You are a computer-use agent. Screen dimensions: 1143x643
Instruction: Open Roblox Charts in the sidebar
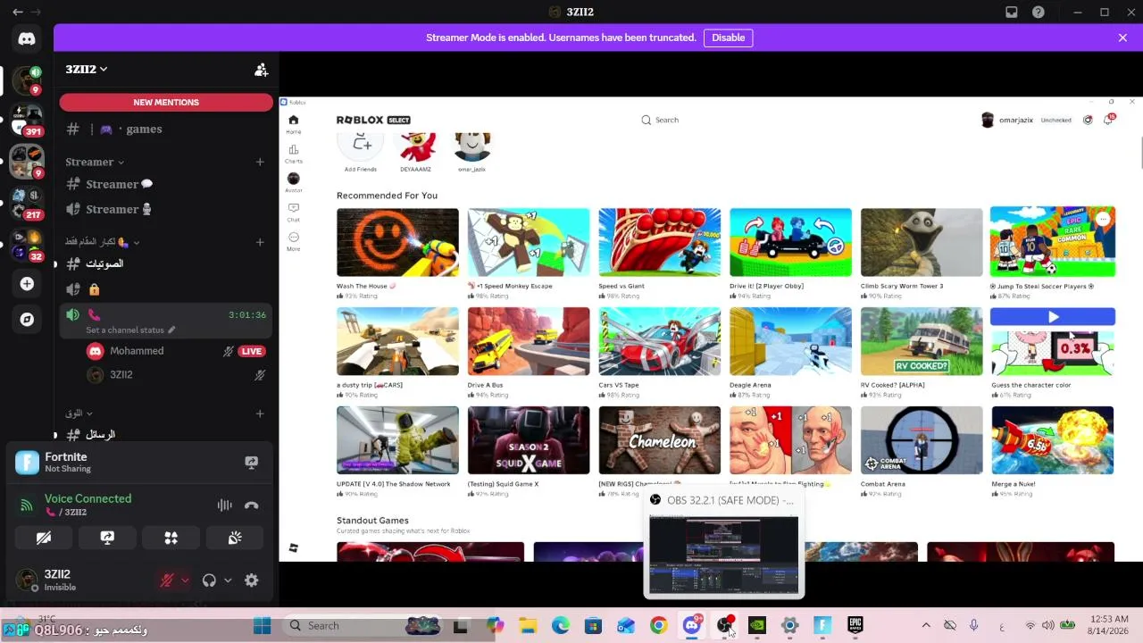tap(293, 154)
